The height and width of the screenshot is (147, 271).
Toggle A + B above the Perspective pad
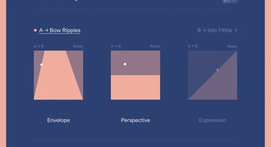click(116, 46)
